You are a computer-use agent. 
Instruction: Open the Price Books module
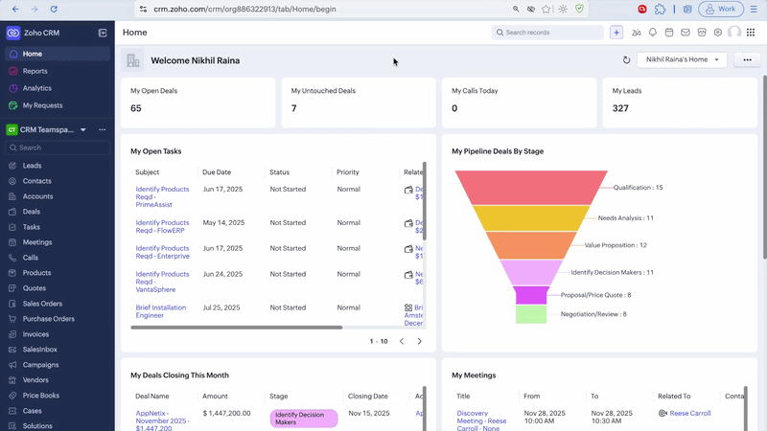[x=41, y=396]
